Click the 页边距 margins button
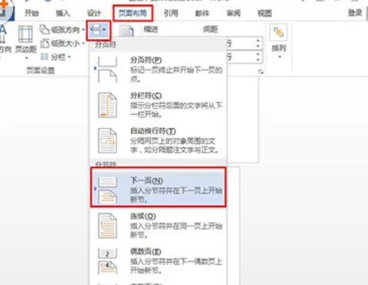This screenshot has width=368, height=285. (x=25, y=42)
